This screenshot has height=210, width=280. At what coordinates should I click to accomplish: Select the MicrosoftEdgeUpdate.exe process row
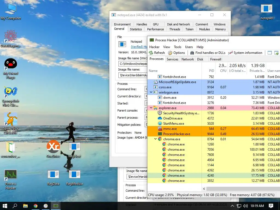click(214, 82)
